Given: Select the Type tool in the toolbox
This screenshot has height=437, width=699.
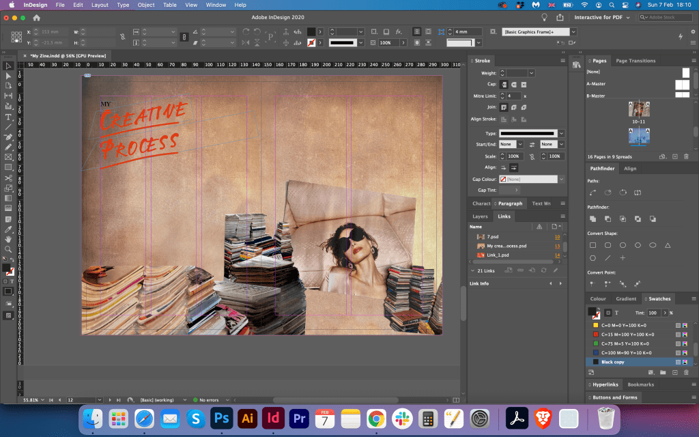Looking at the screenshot, I should (9, 117).
